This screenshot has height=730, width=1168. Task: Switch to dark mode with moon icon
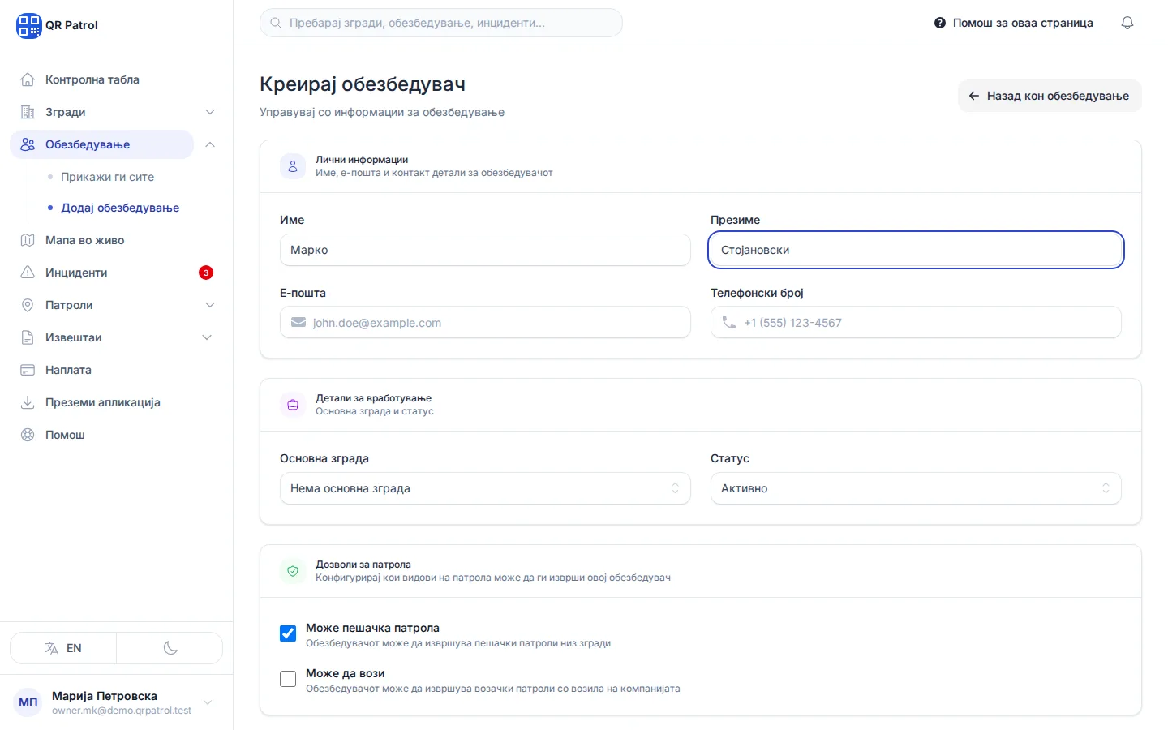pos(170,648)
